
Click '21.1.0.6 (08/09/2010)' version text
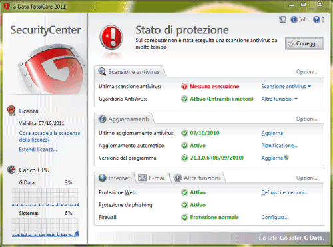(x=216, y=158)
